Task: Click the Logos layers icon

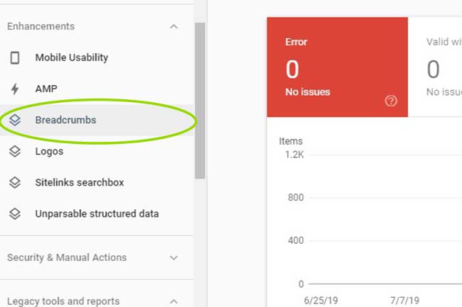Action: pos(14,151)
